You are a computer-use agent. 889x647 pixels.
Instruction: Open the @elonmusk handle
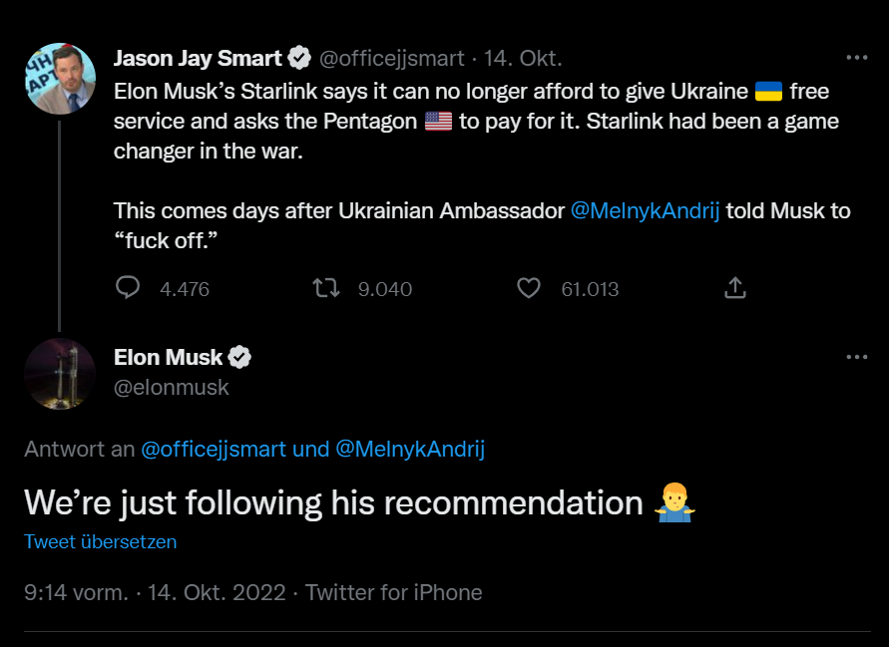point(172,387)
